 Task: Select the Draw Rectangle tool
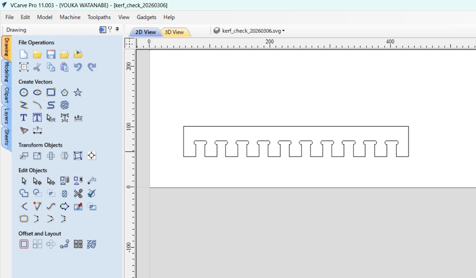click(x=51, y=92)
